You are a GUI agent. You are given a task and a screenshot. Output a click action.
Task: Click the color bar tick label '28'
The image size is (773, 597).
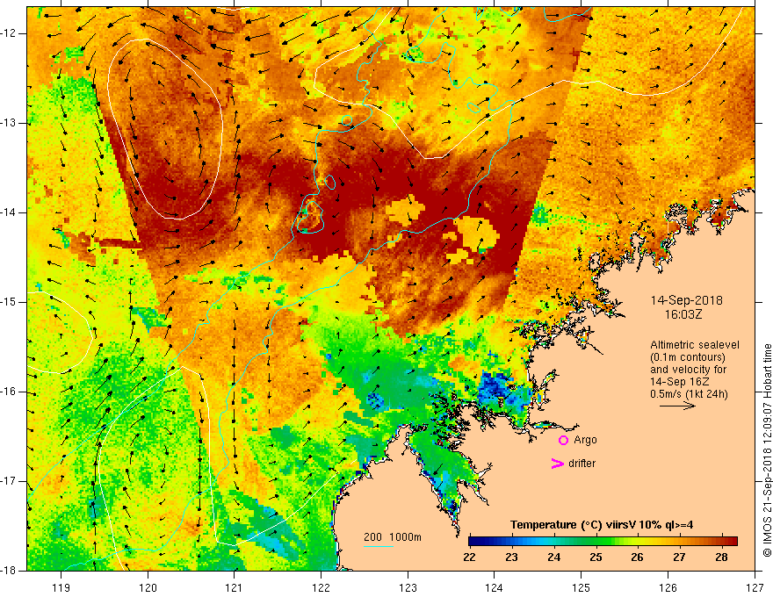(721, 557)
